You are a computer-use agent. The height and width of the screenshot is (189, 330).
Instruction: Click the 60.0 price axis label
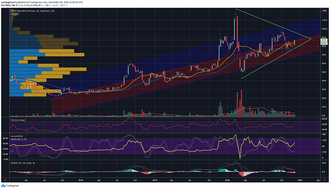click(324, 63)
